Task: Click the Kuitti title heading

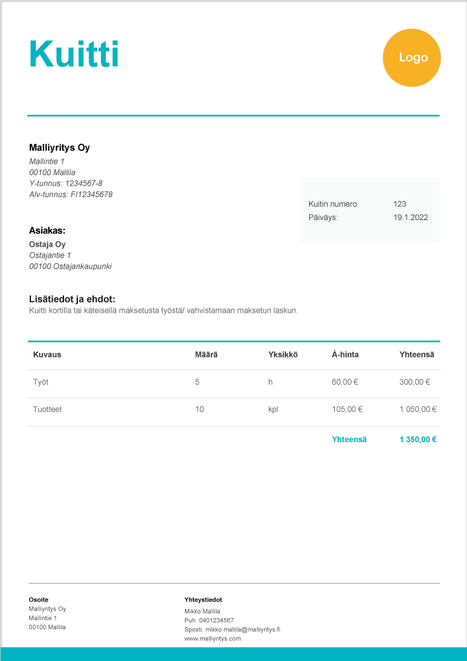Action: pyautogui.click(x=74, y=54)
